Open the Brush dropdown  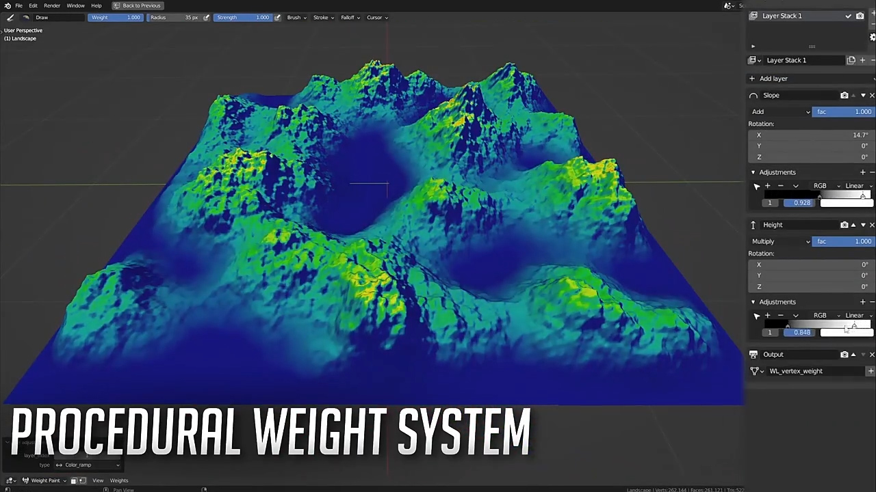[296, 17]
